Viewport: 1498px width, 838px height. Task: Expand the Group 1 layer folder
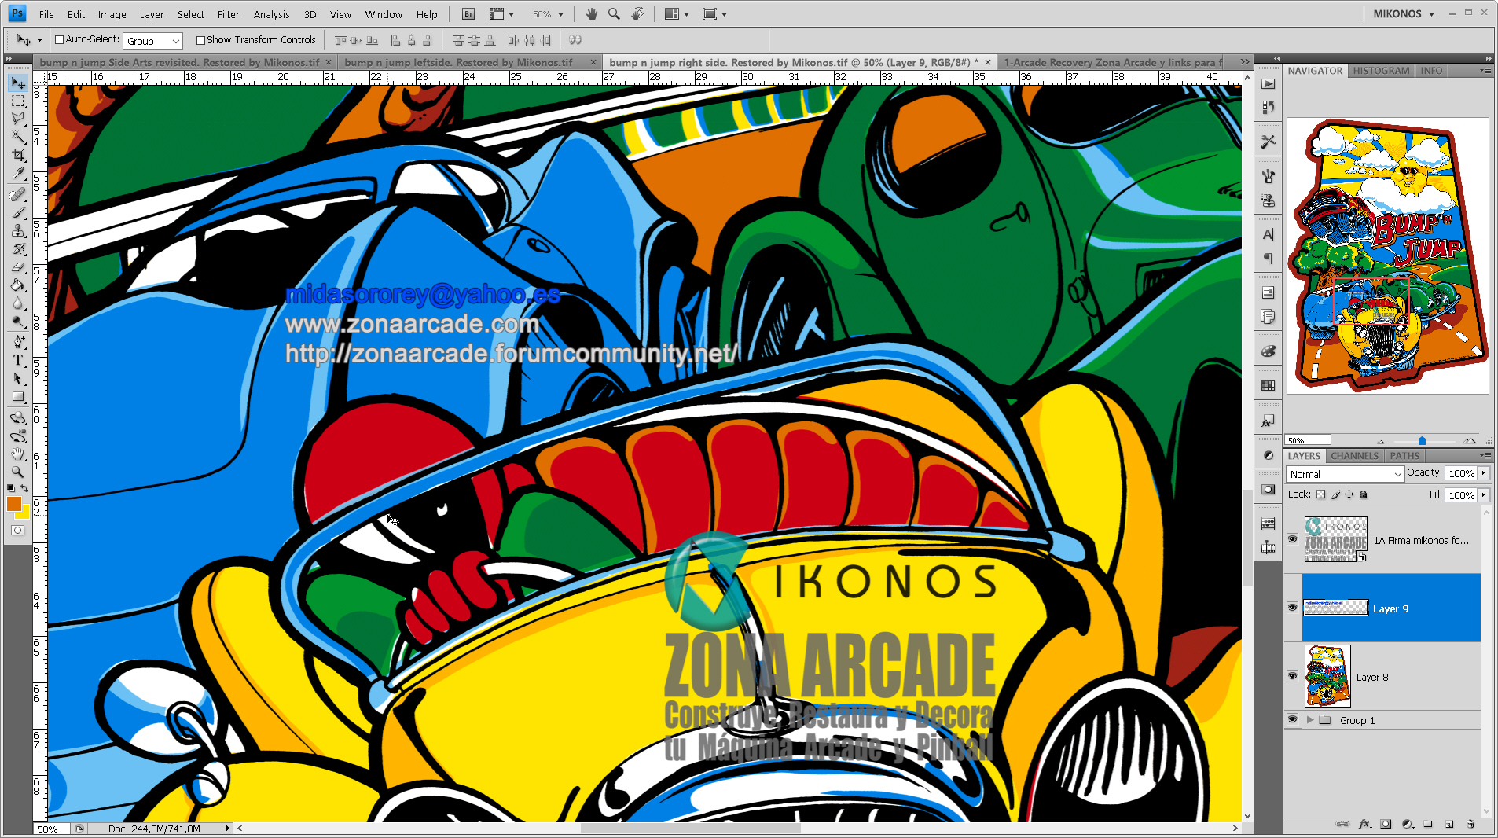point(1310,720)
